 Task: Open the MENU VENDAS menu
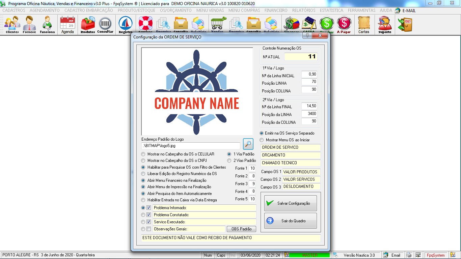click(x=210, y=10)
